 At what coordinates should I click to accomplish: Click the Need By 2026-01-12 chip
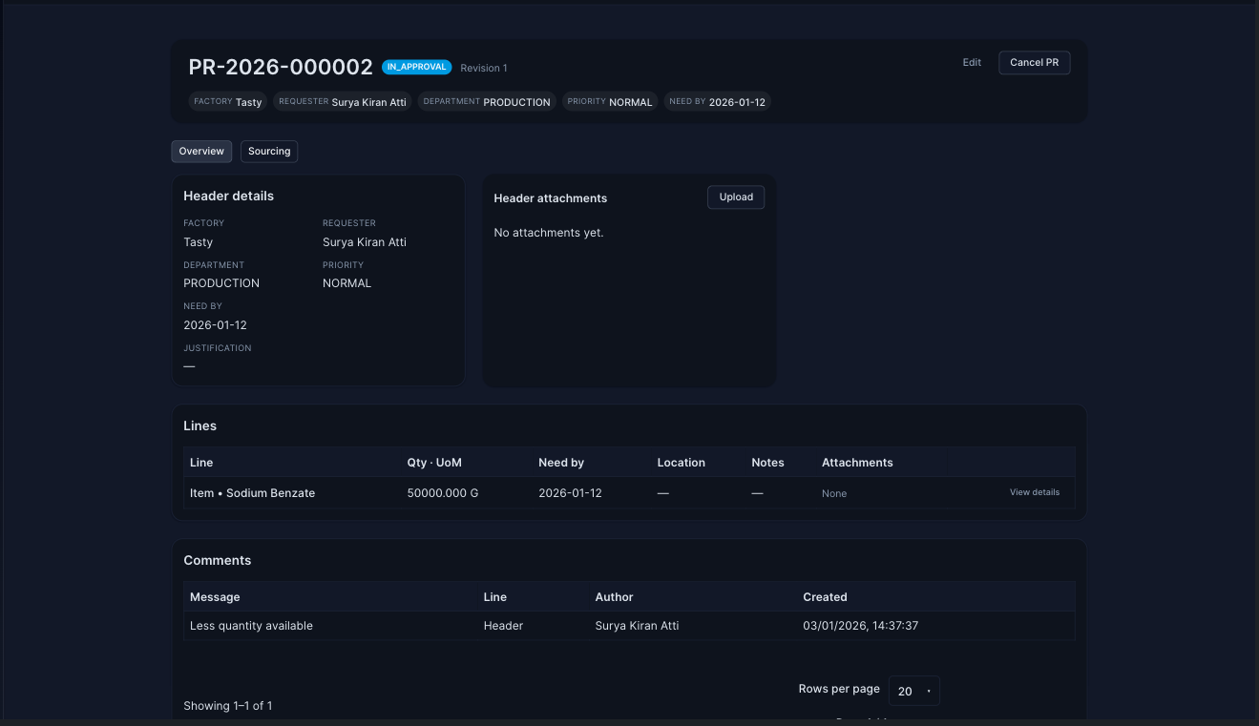[x=717, y=102]
